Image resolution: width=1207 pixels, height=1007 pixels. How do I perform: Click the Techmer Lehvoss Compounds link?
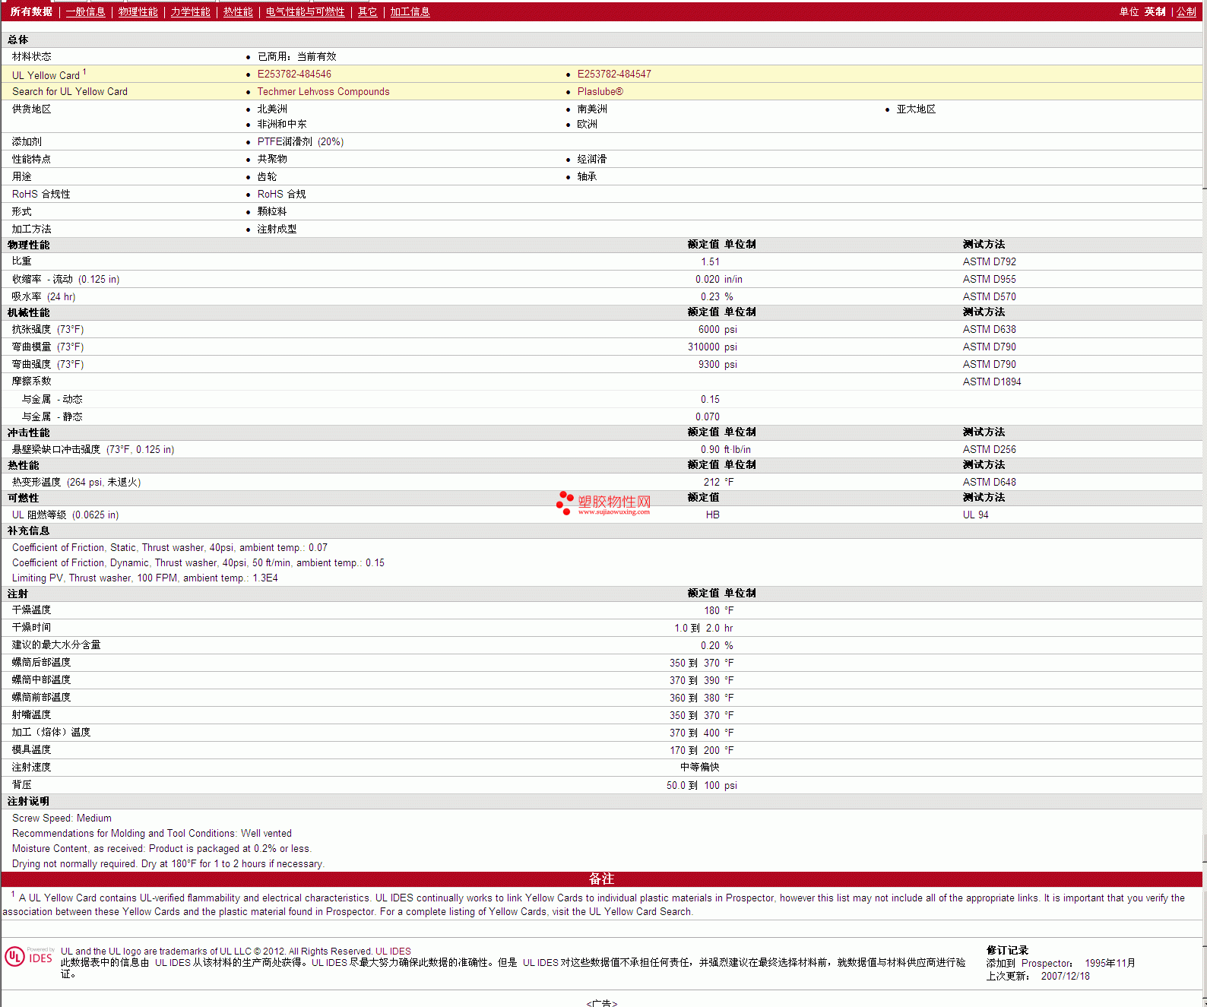[323, 92]
